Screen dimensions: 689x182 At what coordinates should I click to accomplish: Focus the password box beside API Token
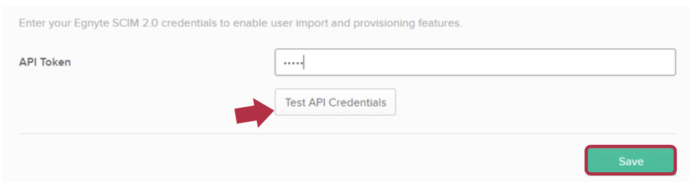[474, 62]
